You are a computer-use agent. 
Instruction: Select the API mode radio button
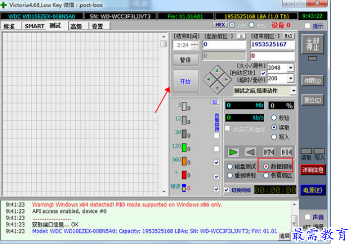[232, 25]
